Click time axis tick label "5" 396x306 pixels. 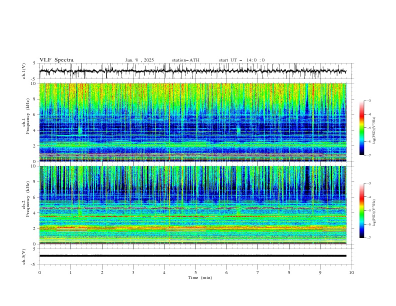coord(195,272)
